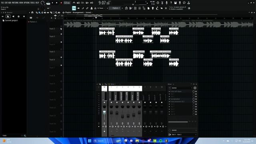Save project with the floppy disk icon

pos(175,3)
